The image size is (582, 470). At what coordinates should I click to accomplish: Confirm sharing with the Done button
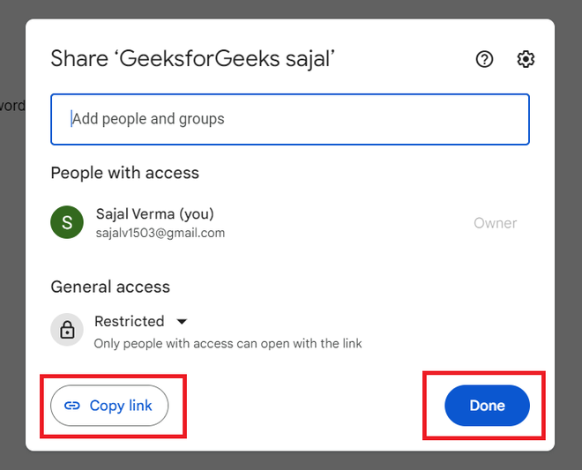[487, 406]
